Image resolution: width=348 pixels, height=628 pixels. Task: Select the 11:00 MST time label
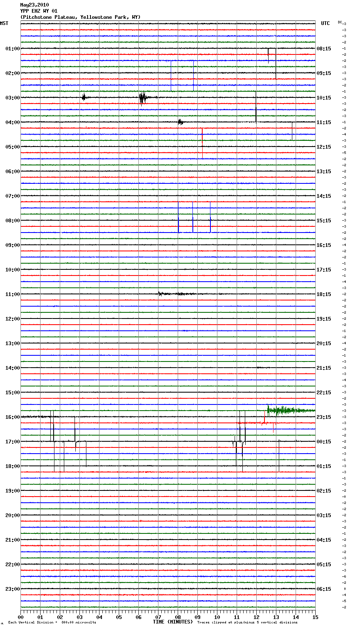click(x=12, y=294)
